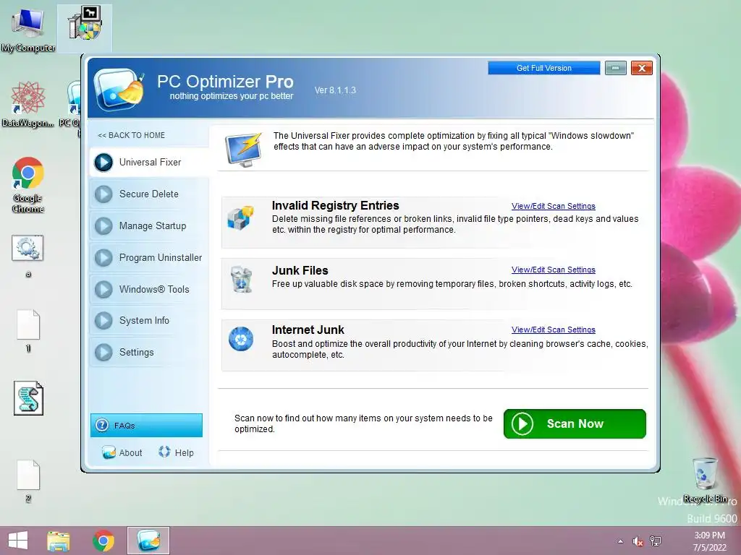
Task: Click the Internet Junk blue recycle icon
Action: coord(241,340)
